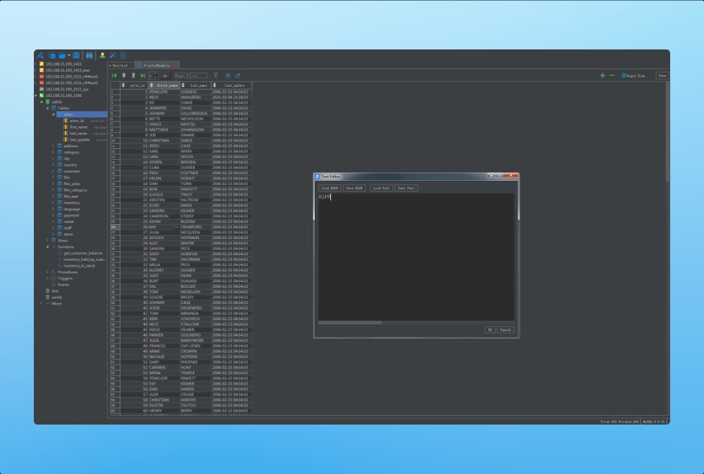The width and height of the screenshot is (704, 474).
Task: Jump to first record using the grid icon
Action: pos(114,75)
